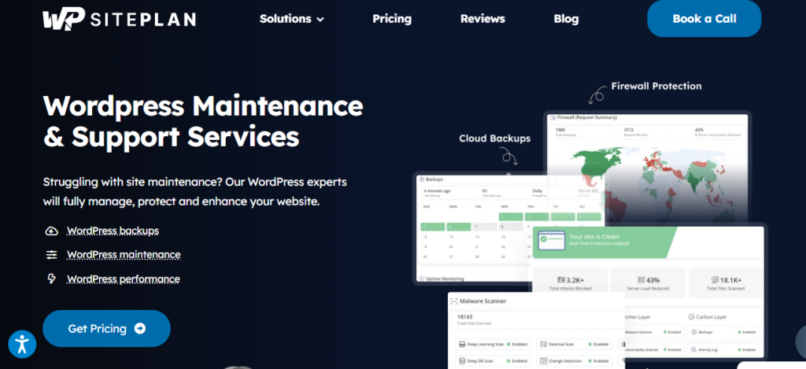Viewport: 806px width, 369px height.
Task: Click the Backups icon under Carbon Layer
Action: click(x=693, y=333)
